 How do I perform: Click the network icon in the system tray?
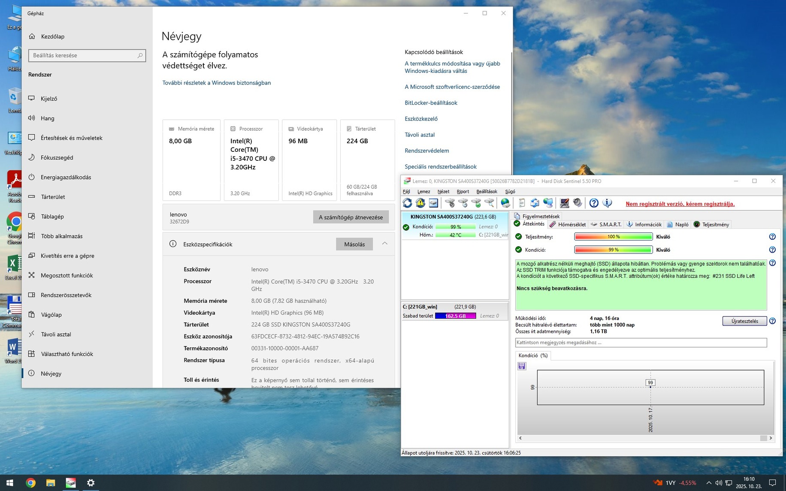point(729,483)
